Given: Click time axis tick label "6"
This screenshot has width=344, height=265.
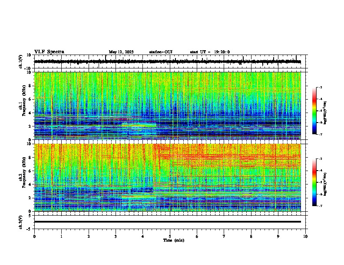Looking at the screenshot, I should click(197, 236).
